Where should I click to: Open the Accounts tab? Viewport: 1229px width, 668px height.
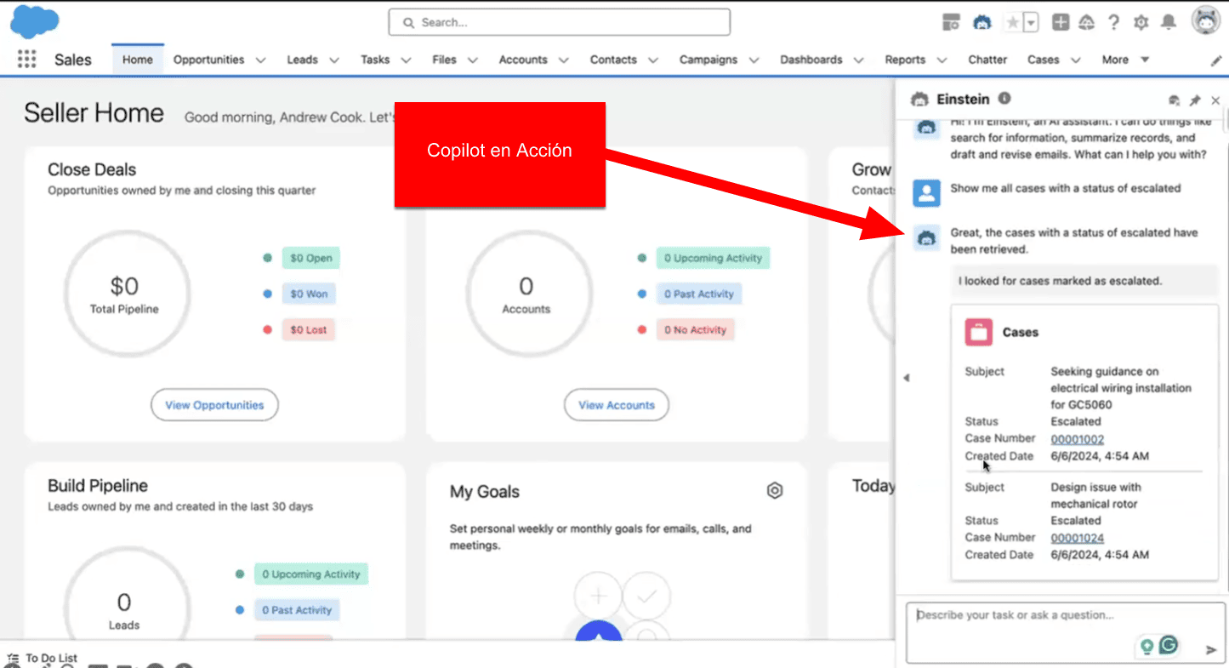coord(523,60)
